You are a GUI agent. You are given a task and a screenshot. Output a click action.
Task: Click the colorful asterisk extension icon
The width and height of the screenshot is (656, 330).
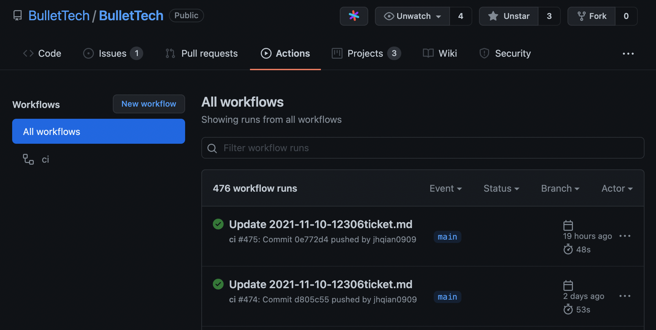(354, 16)
